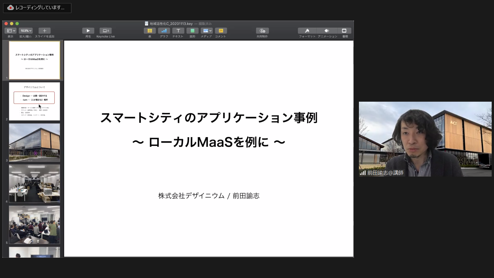The image size is (494, 278).
Task: Close the Keynote window red button
Action: pos(6,24)
